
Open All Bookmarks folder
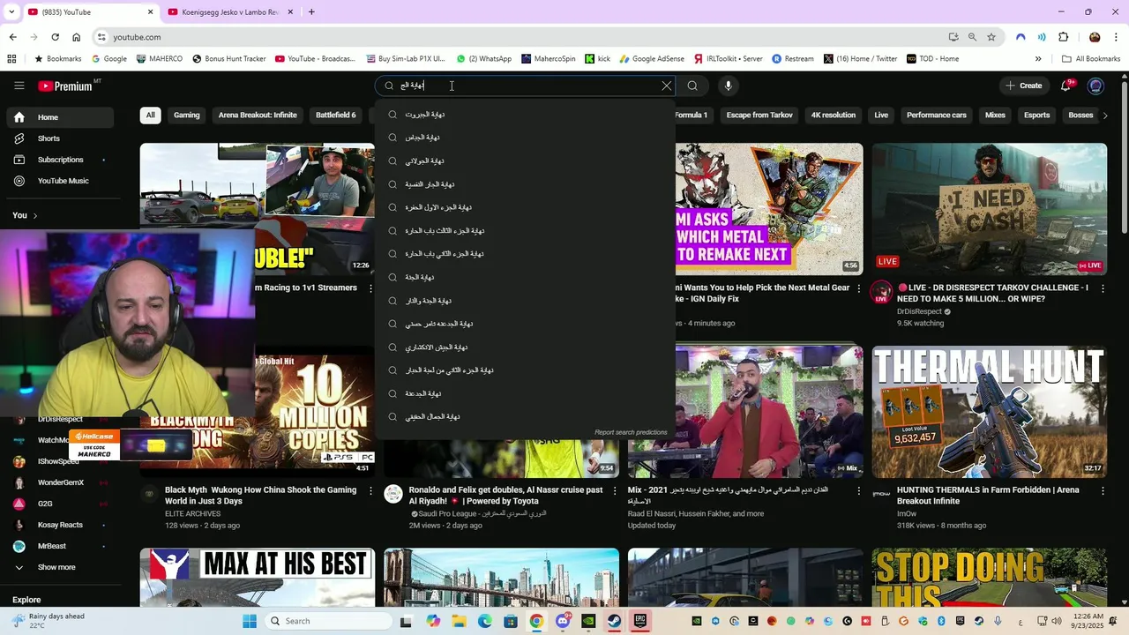pos(1091,59)
